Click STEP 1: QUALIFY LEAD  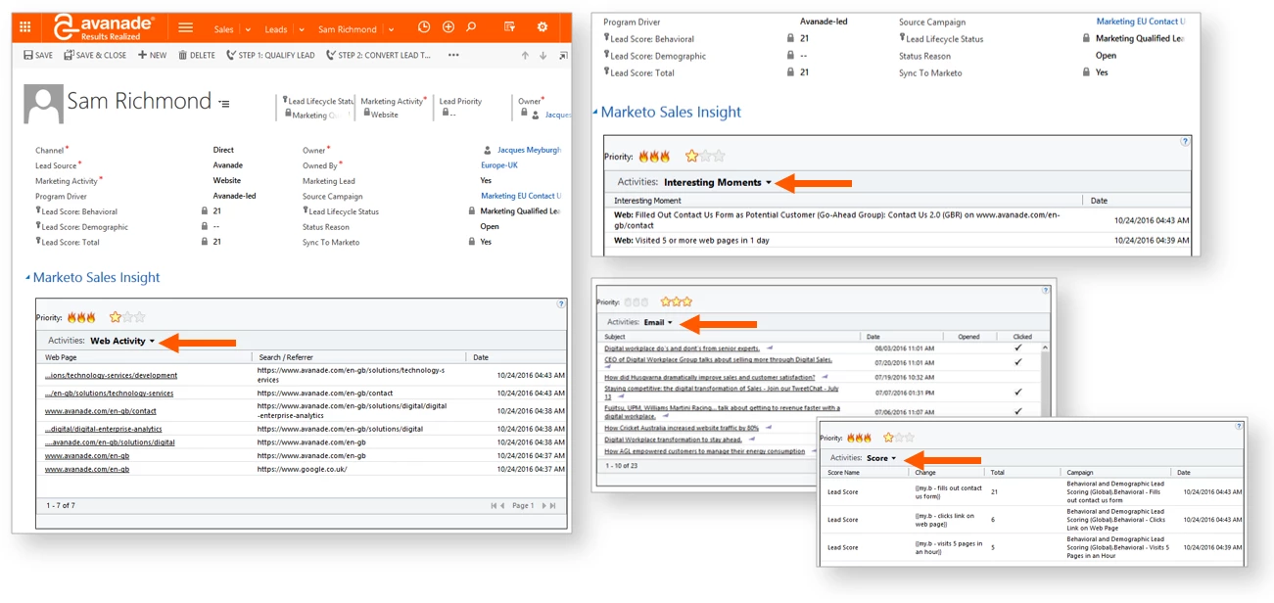[x=270, y=56]
